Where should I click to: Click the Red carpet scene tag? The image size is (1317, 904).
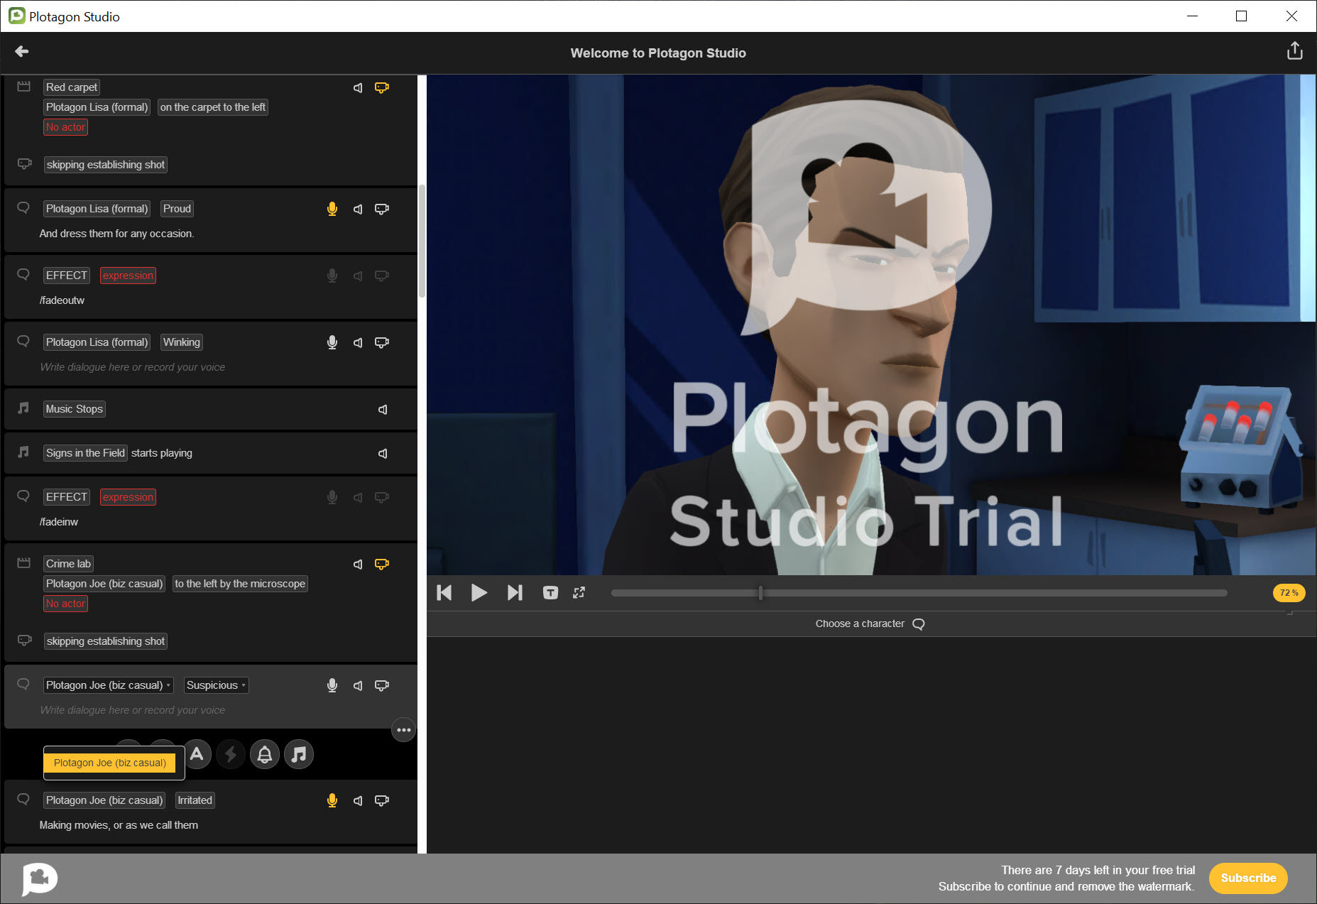[72, 87]
